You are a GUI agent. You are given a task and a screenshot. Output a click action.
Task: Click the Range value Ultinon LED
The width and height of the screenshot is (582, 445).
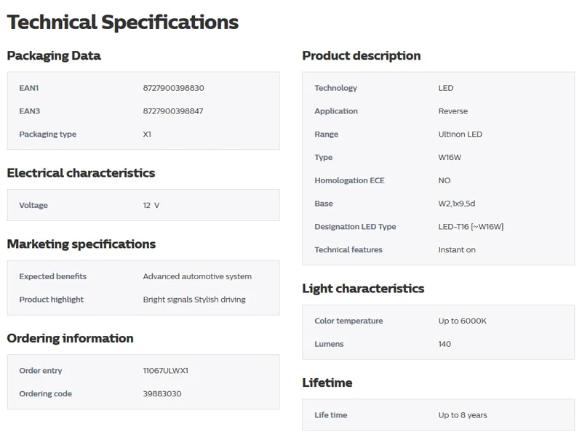click(x=461, y=134)
